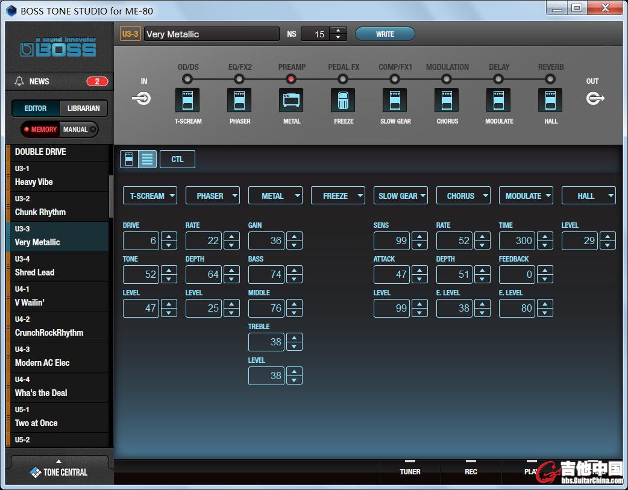Switch to MANUAL mode

tap(78, 130)
